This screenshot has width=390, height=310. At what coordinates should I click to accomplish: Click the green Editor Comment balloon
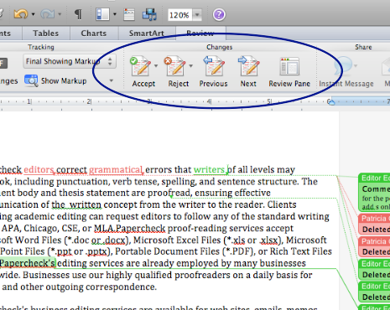pos(374,193)
